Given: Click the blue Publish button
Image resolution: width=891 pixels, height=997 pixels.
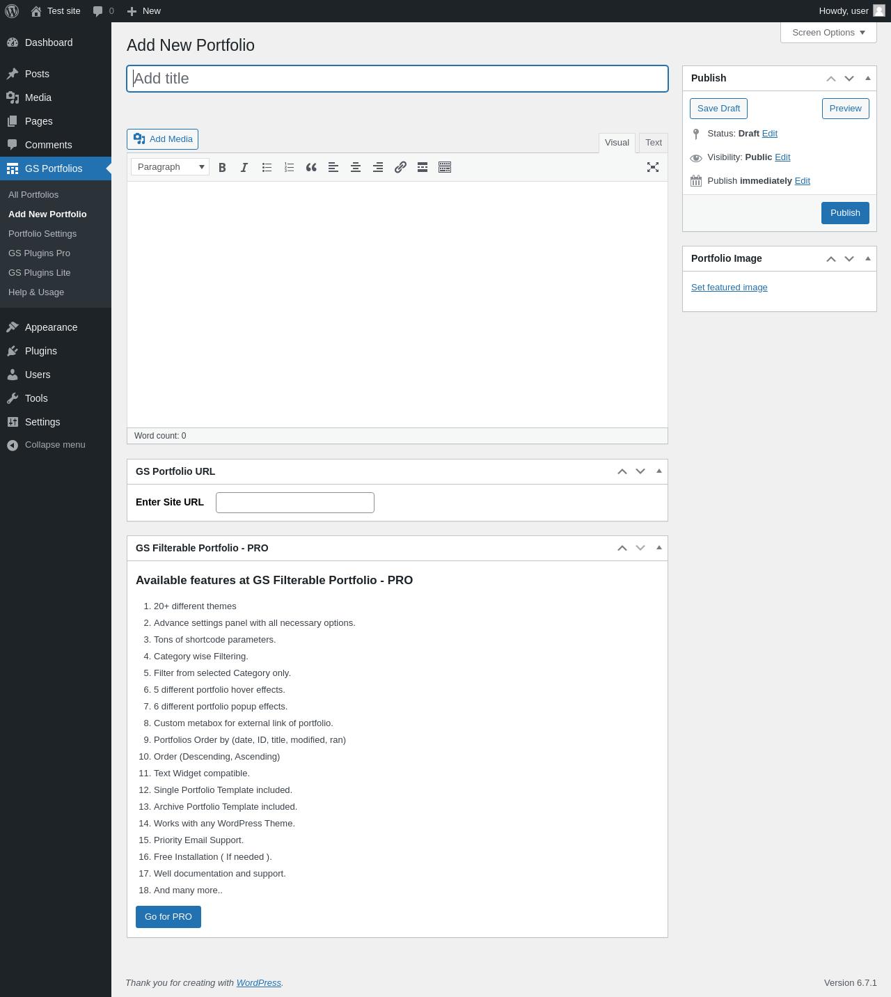Looking at the screenshot, I should pos(845,213).
